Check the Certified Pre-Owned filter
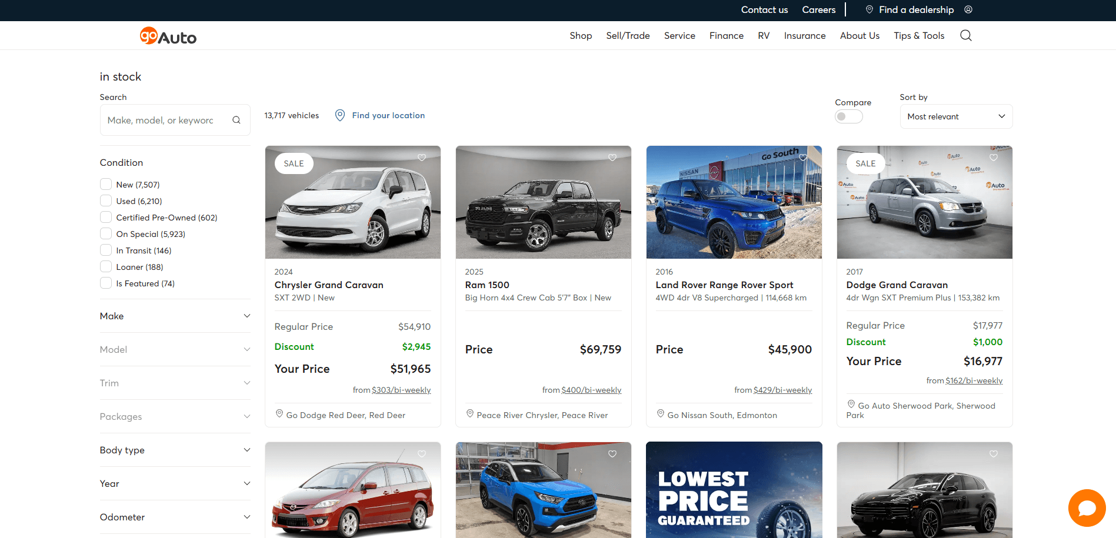Screen dimensions: 1116x538 [106, 218]
